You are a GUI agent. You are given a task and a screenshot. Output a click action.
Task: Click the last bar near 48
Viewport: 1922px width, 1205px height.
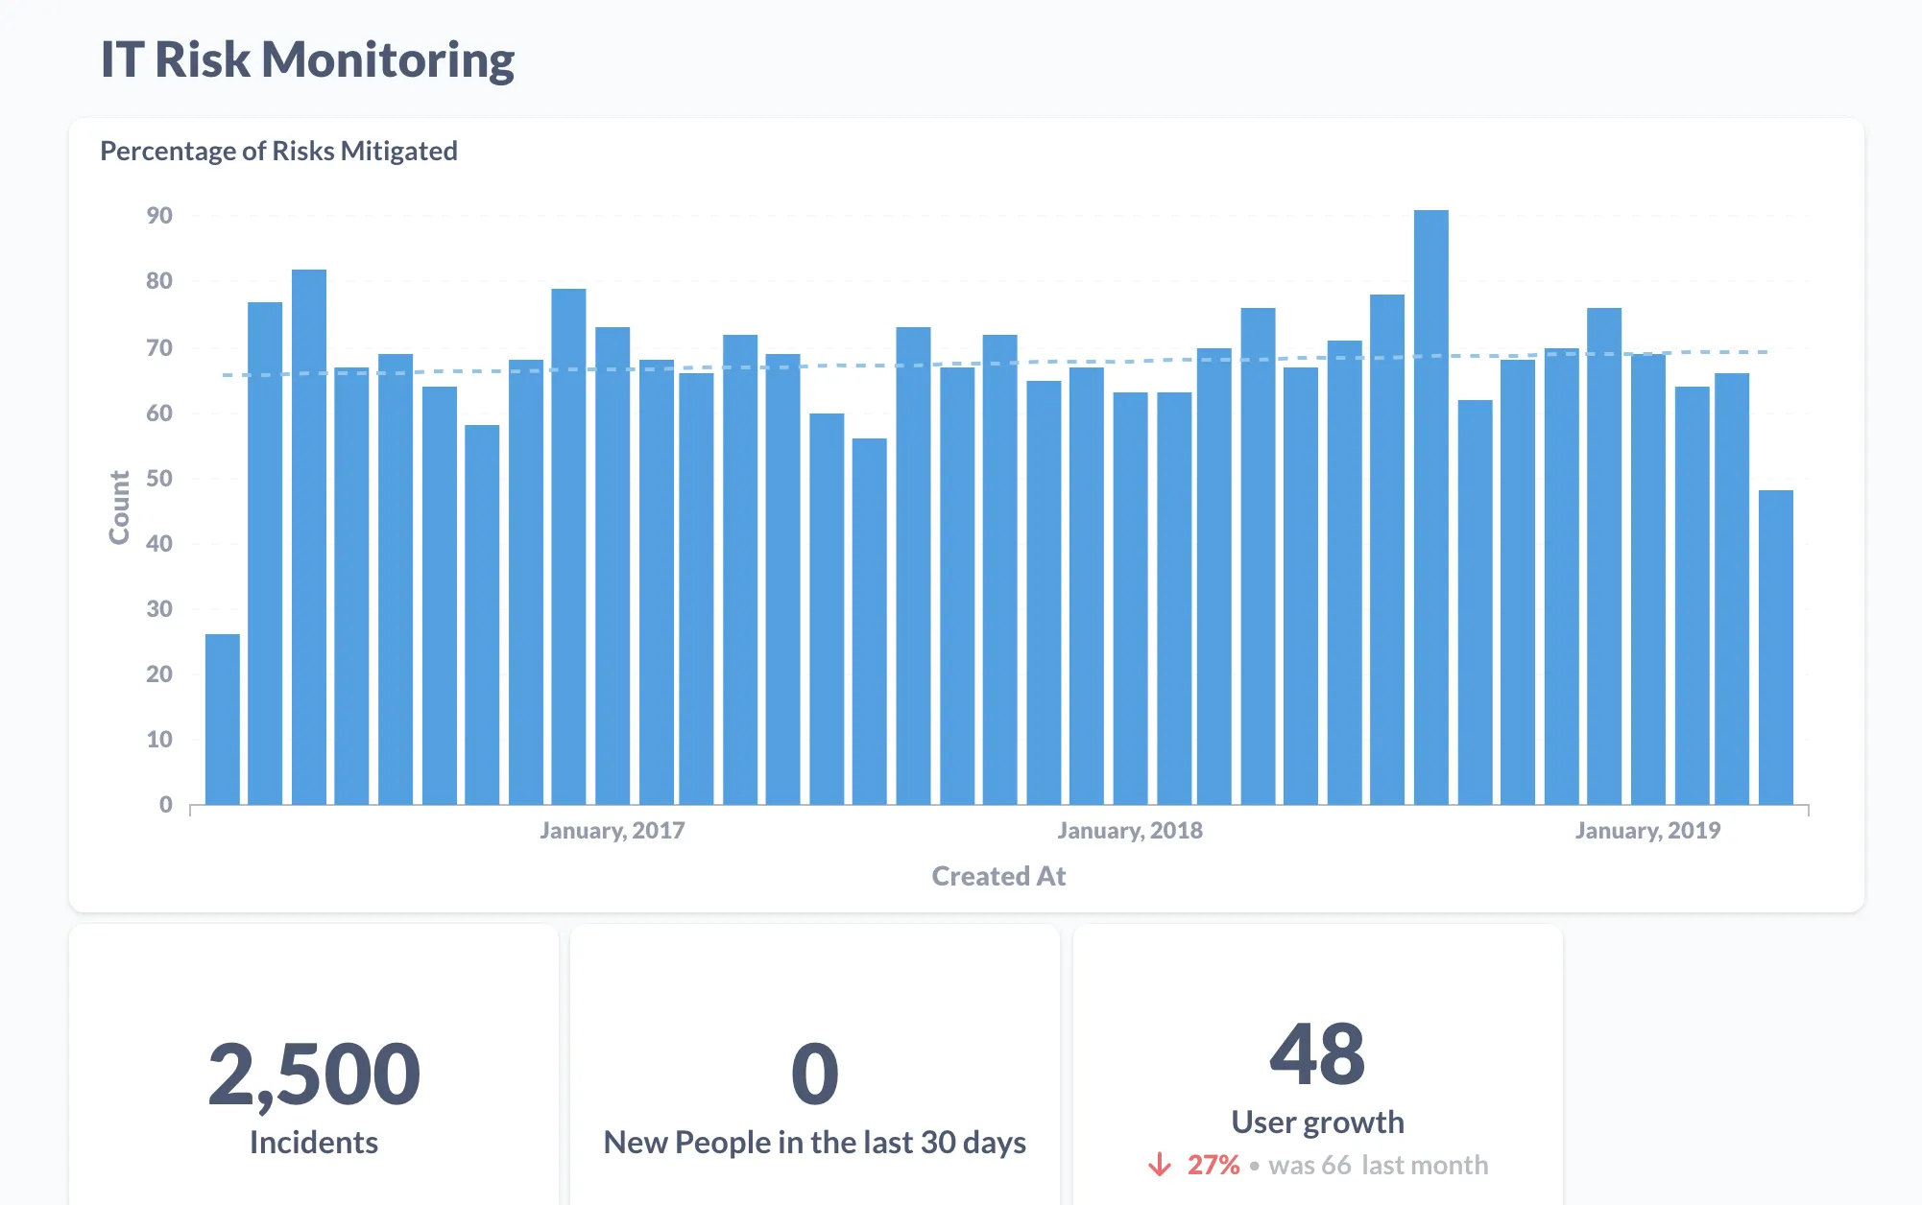[1775, 647]
